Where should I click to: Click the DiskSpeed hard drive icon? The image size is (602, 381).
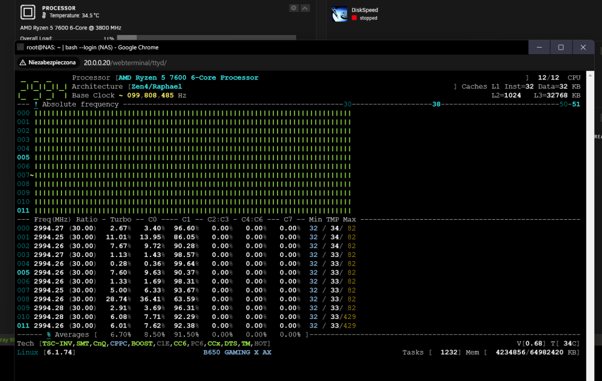point(340,14)
